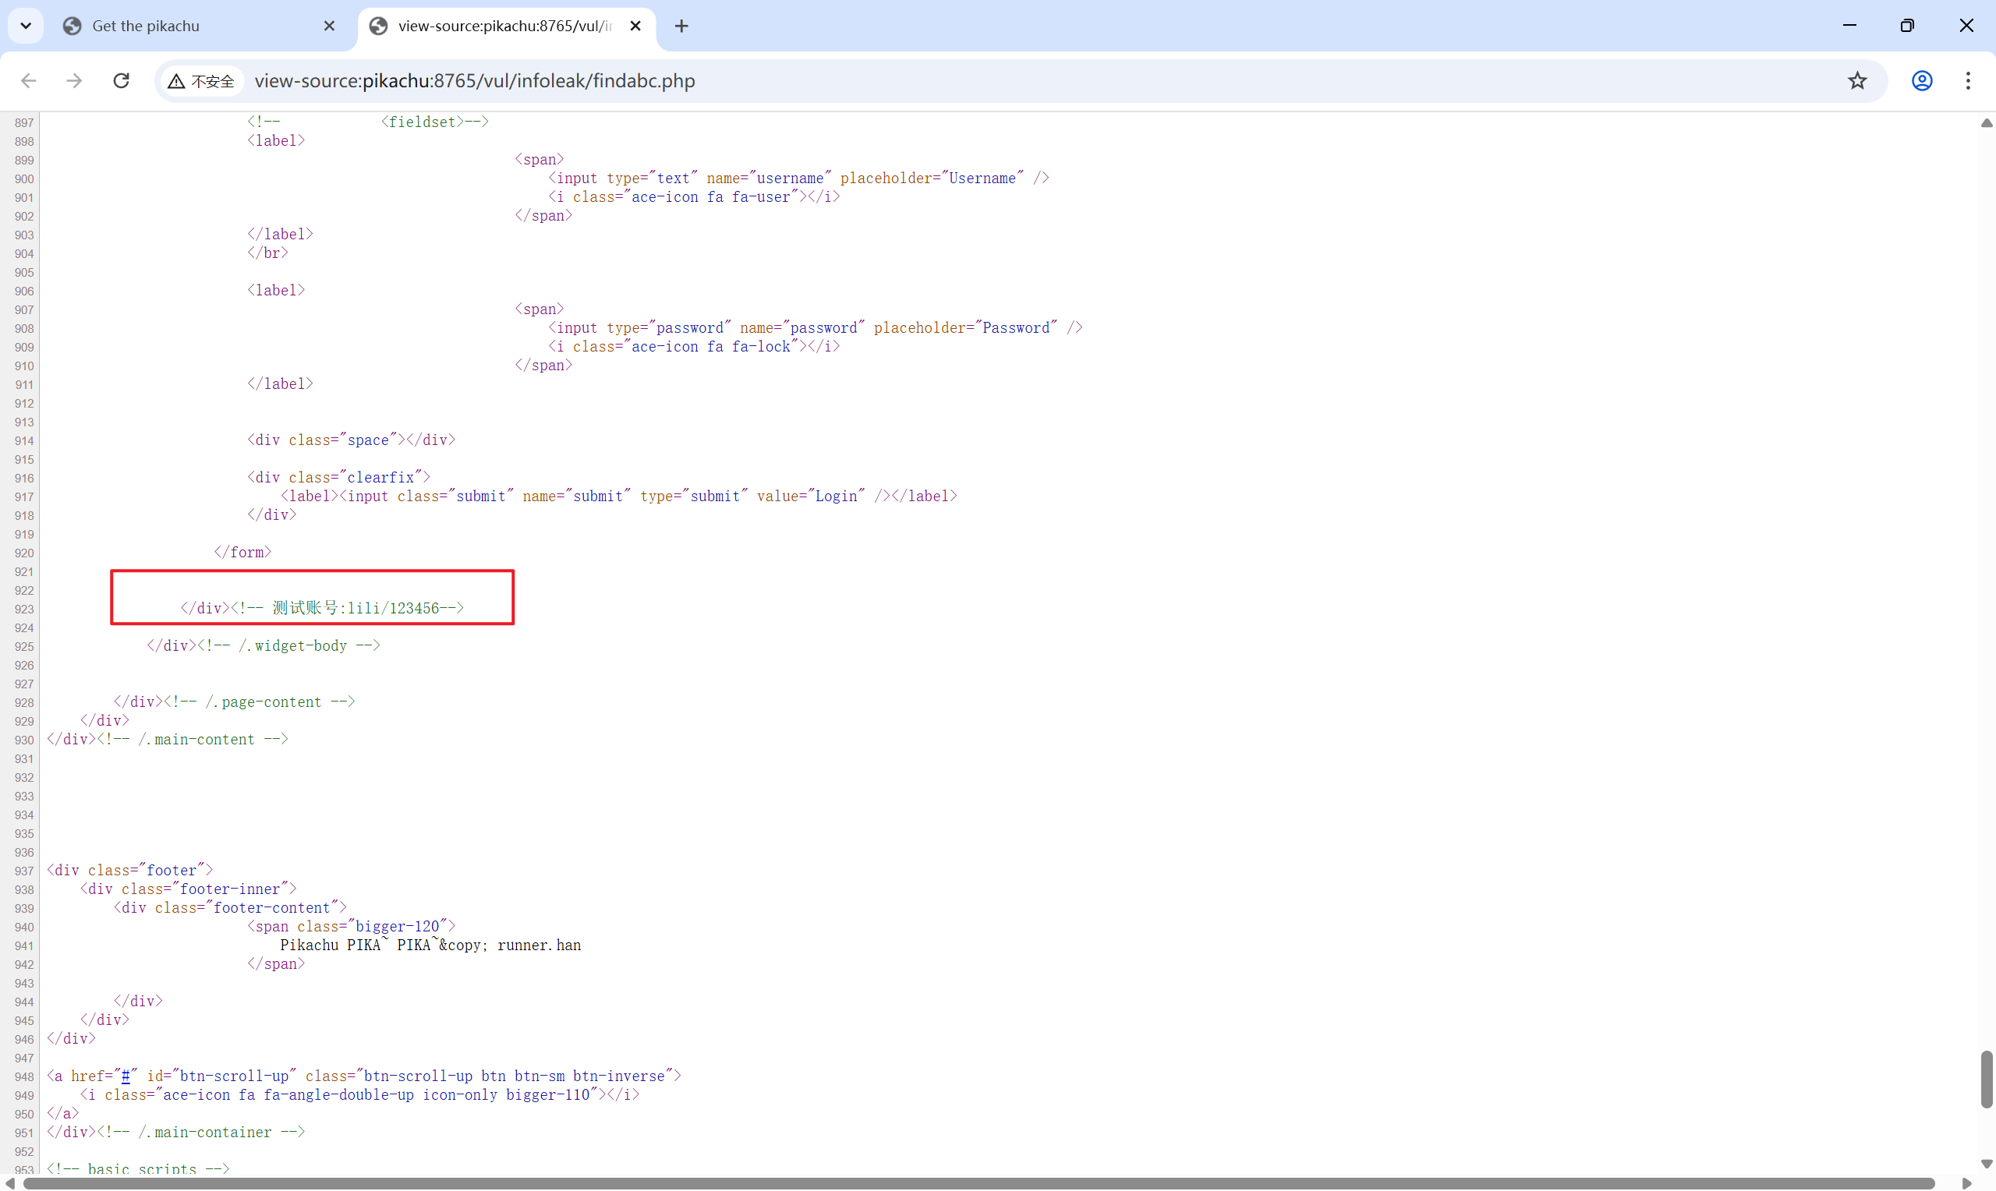Reload the current page
Screen dimensions: 1996x1191
pos(121,81)
